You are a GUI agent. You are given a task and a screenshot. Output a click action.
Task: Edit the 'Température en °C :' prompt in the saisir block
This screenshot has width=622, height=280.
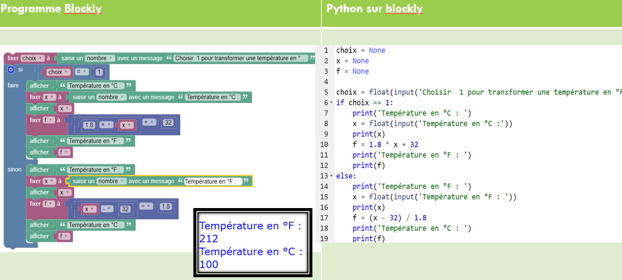(x=213, y=97)
